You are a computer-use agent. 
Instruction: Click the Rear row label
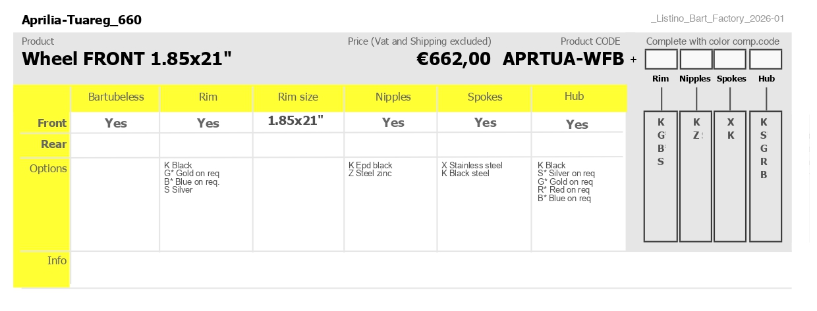pyautogui.click(x=54, y=145)
